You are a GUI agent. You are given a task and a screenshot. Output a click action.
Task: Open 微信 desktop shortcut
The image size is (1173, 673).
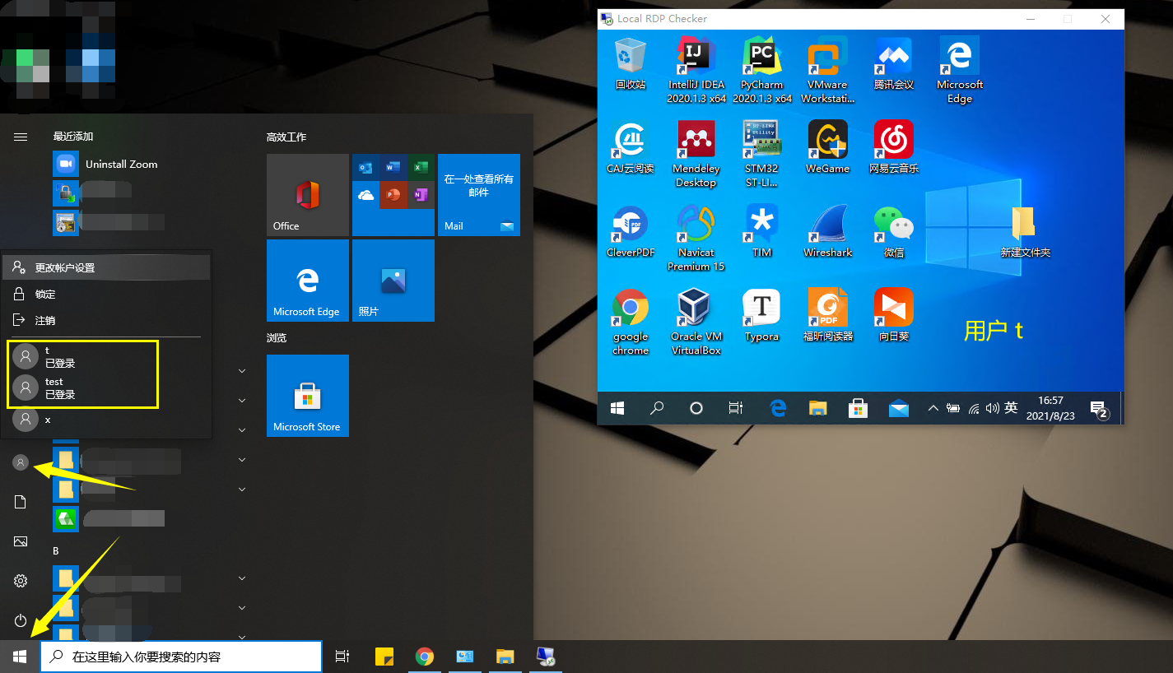click(894, 232)
